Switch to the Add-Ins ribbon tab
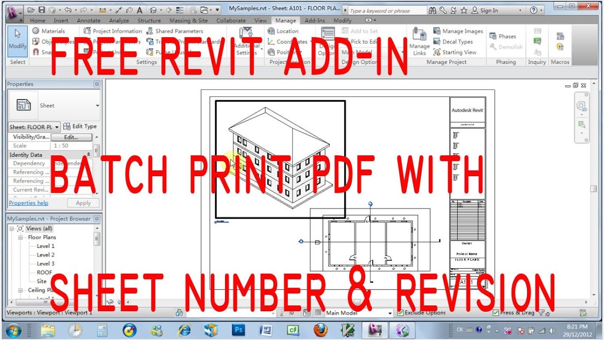The width and height of the screenshot is (604, 340). click(x=315, y=20)
